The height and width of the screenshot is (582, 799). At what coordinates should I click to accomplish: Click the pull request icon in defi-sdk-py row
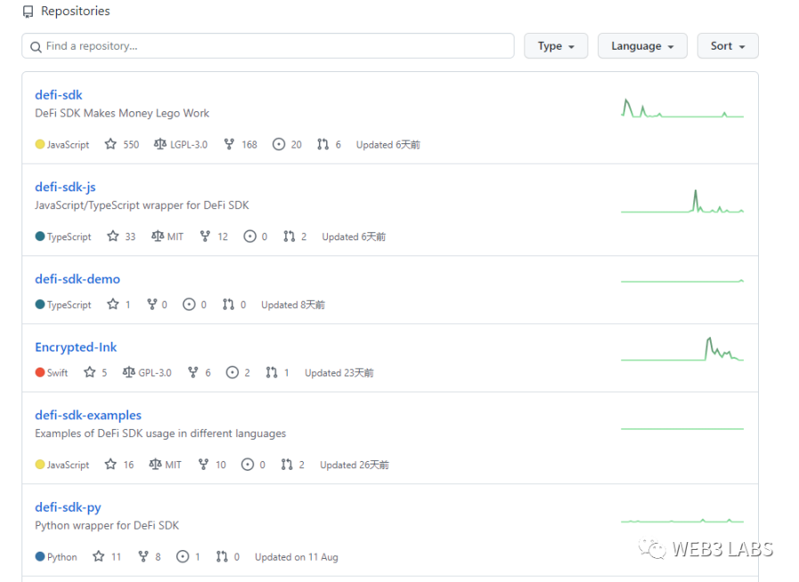[x=222, y=556]
